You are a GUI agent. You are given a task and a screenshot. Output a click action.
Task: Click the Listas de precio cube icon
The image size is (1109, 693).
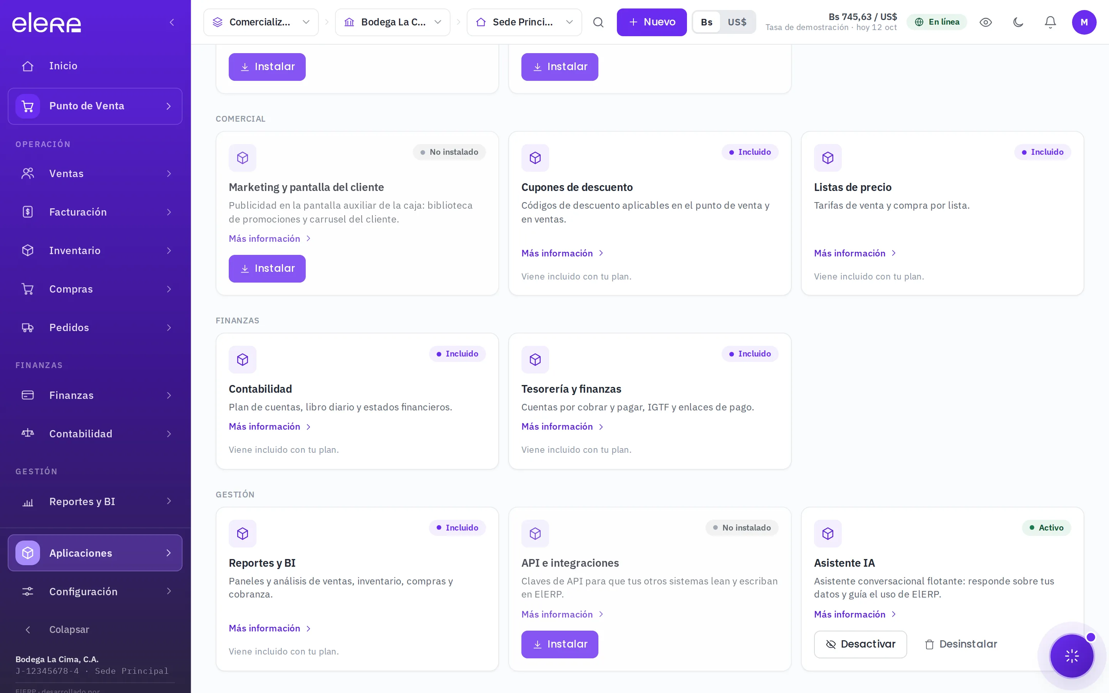point(828,158)
